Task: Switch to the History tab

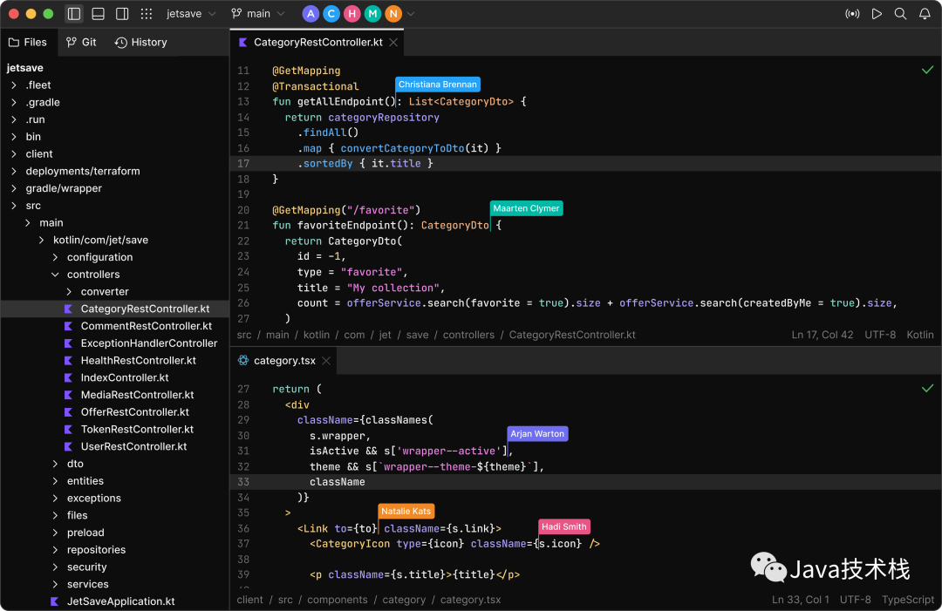Action: (141, 42)
